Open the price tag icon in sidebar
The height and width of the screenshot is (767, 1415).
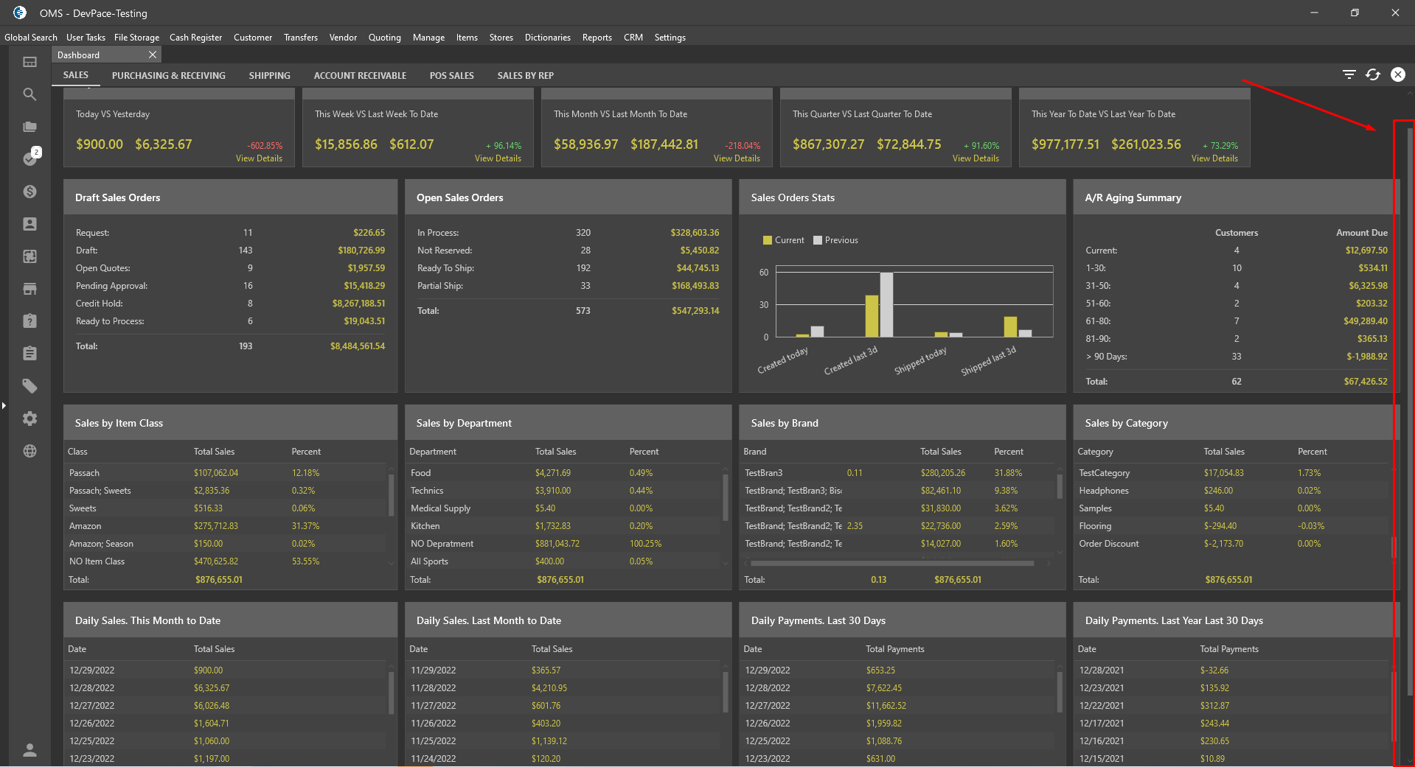click(x=29, y=386)
